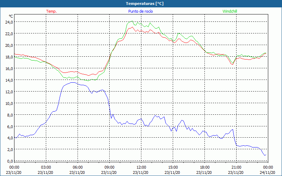Click the 18:00 time axis label
Viewport: 282px width, 176px height.
tap(204, 168)
